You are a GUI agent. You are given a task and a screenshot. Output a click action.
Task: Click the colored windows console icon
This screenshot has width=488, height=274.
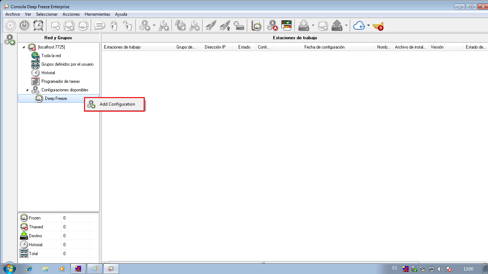coord(287,25)
